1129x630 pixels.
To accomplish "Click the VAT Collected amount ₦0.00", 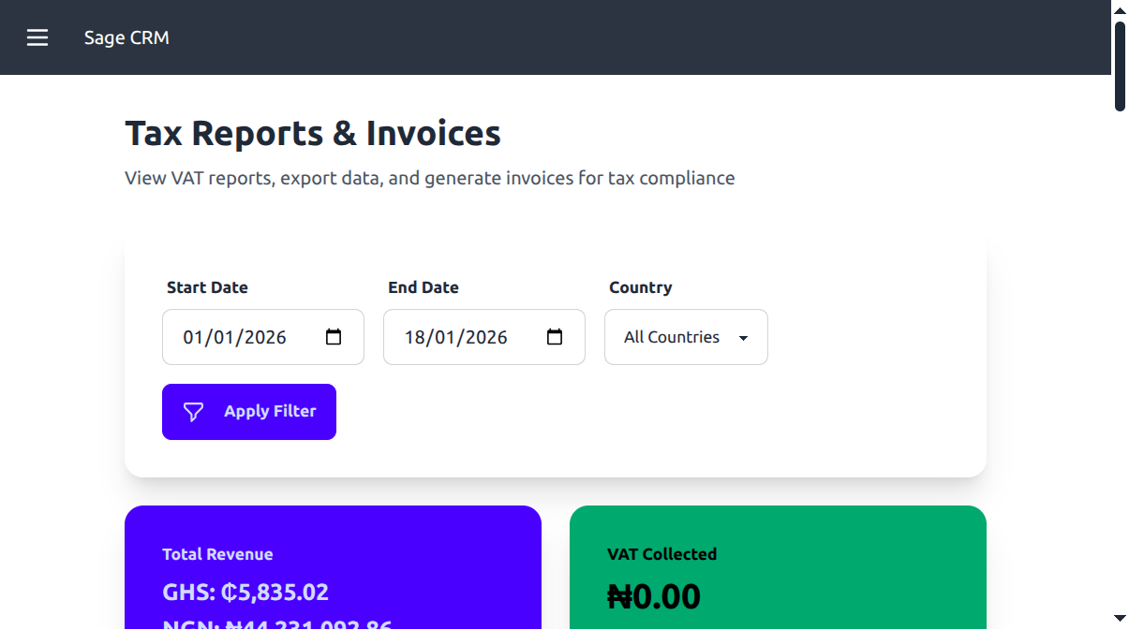I will click(x=654, y=596).
